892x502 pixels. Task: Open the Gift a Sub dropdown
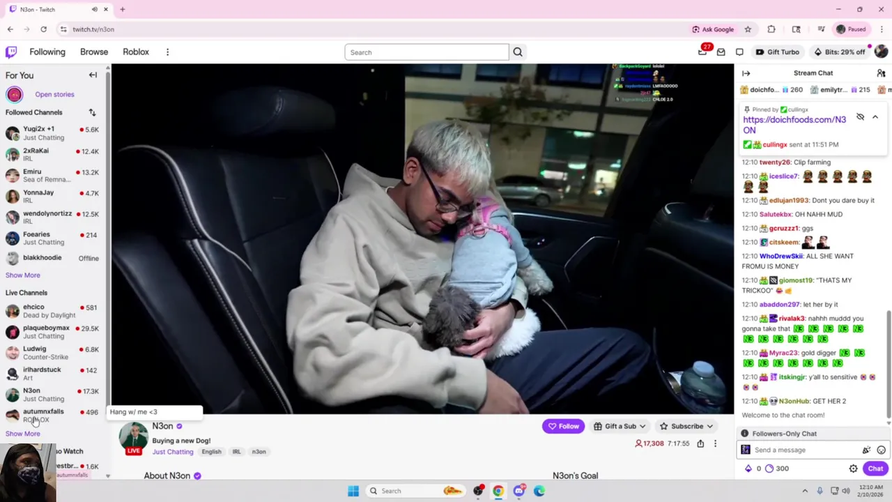point(620,427)
